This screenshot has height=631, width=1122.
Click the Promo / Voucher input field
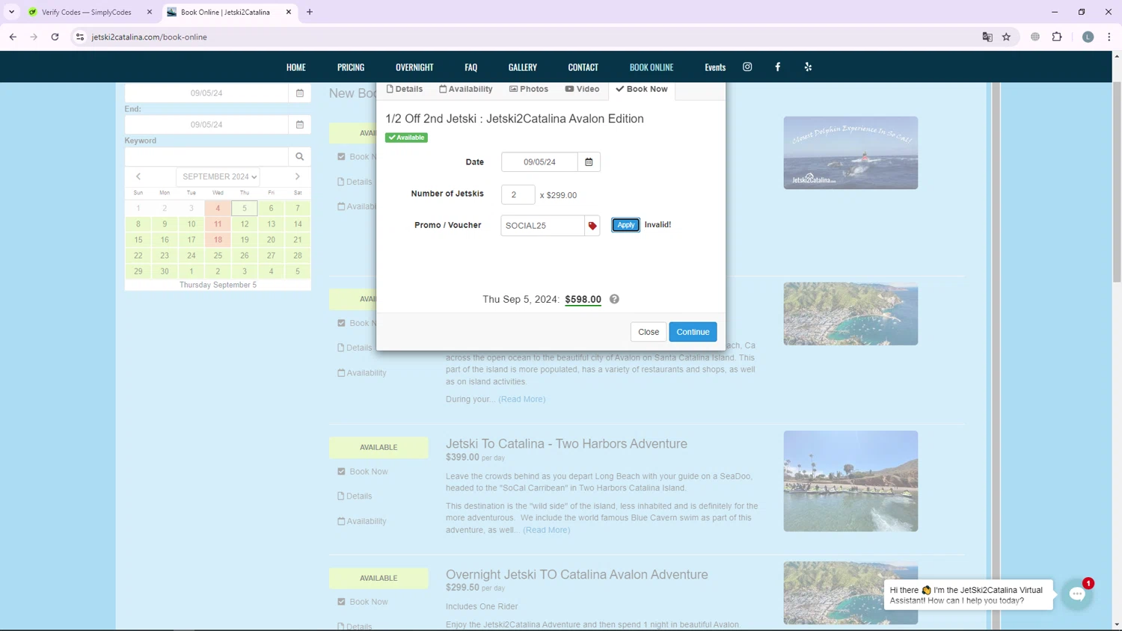[x=542, y=225]
